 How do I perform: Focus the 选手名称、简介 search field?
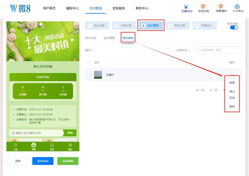click(x=219, y=50)
